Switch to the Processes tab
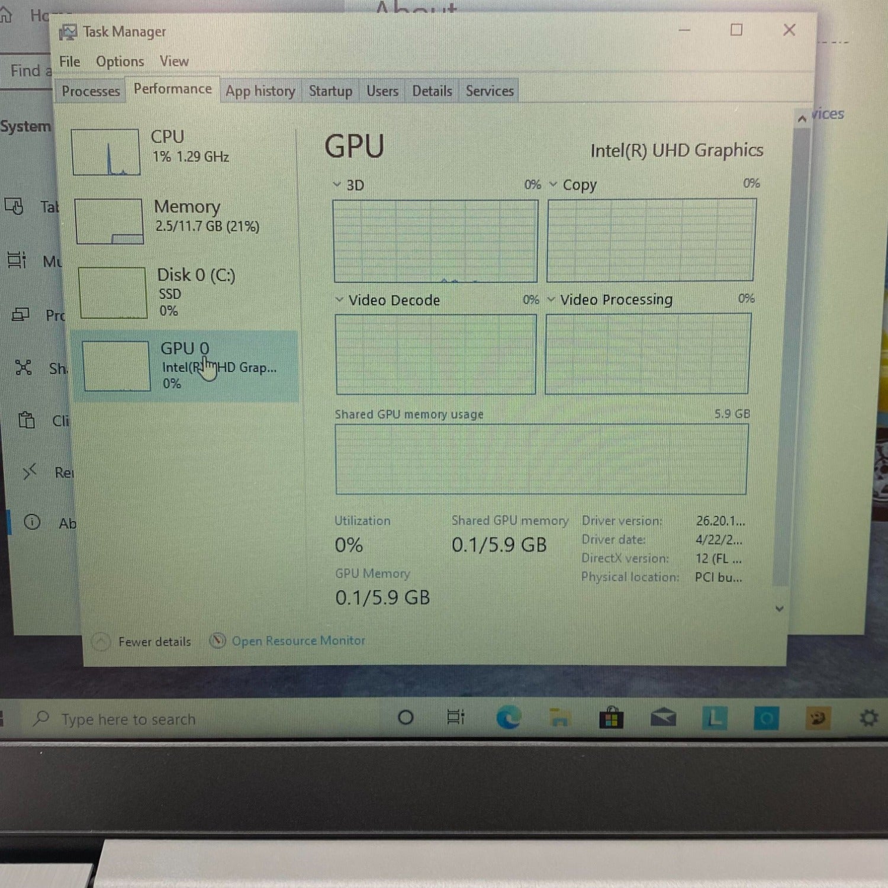 click(x=91, y=91)
